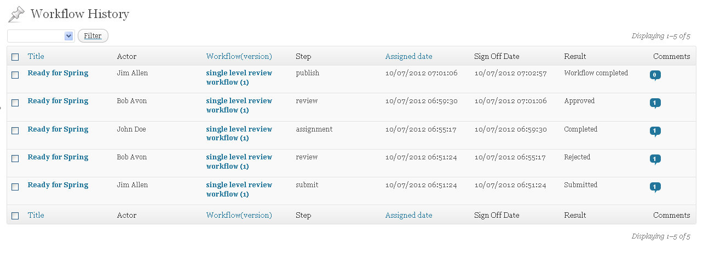Screen dimensions: 703x256
Task: Tick checkbox for John Doe assignment row
Action: (15, 130)
